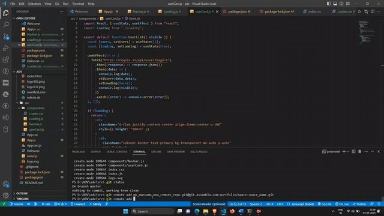This screenshot has height=216, width=384.
Task: Run the current file with play icon
Action: coord(359,11)
